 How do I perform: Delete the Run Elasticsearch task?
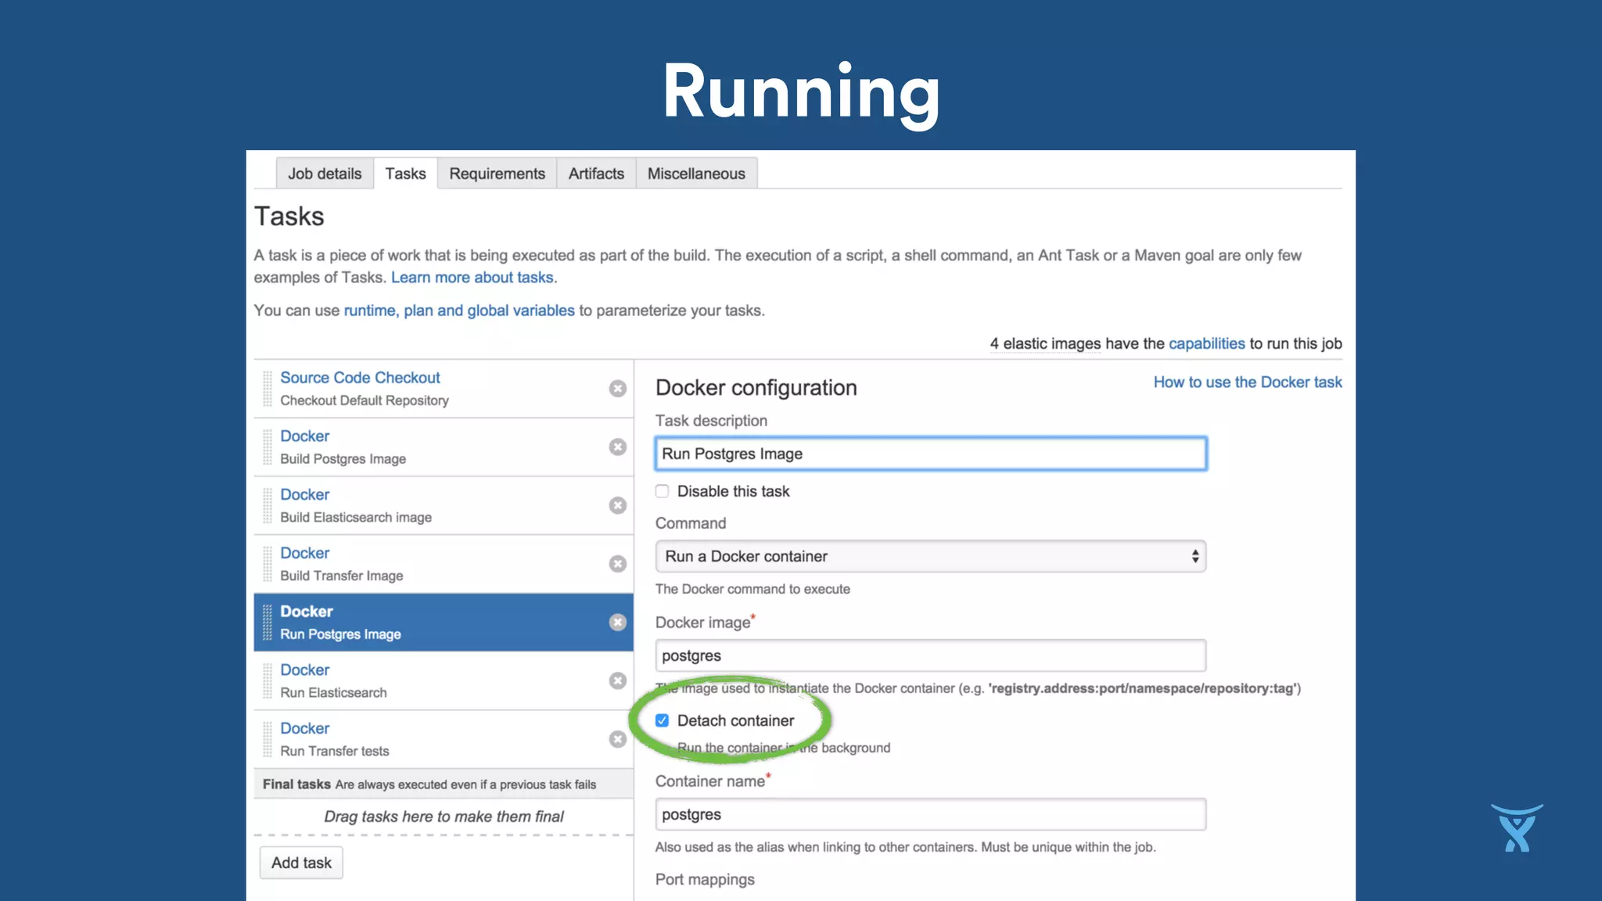(x=617, y=680)
